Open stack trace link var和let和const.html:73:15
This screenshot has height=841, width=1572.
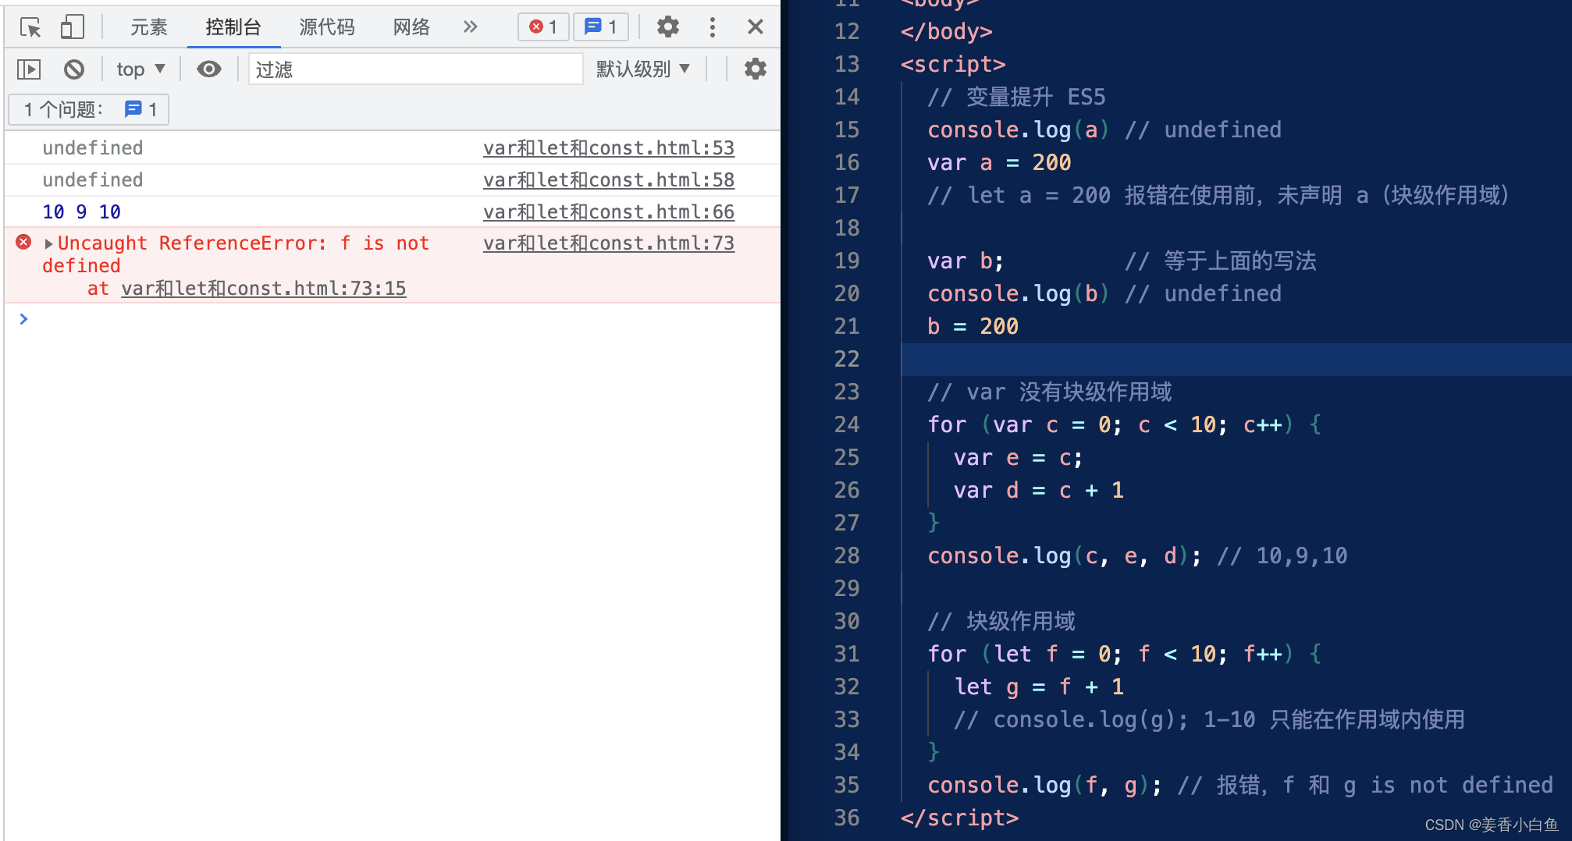point(264,289)
